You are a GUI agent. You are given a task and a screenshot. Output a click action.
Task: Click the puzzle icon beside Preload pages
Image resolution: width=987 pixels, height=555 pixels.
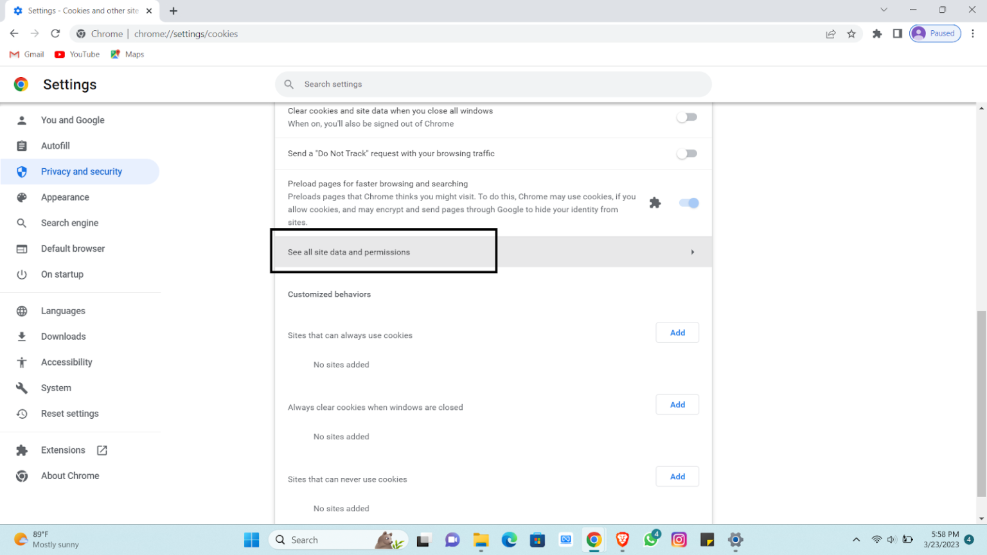[x=655, y=202]
